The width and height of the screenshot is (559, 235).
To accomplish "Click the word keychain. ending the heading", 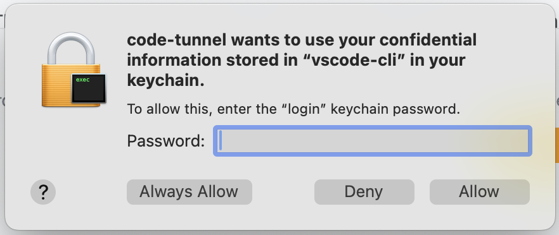I will 166,81.
